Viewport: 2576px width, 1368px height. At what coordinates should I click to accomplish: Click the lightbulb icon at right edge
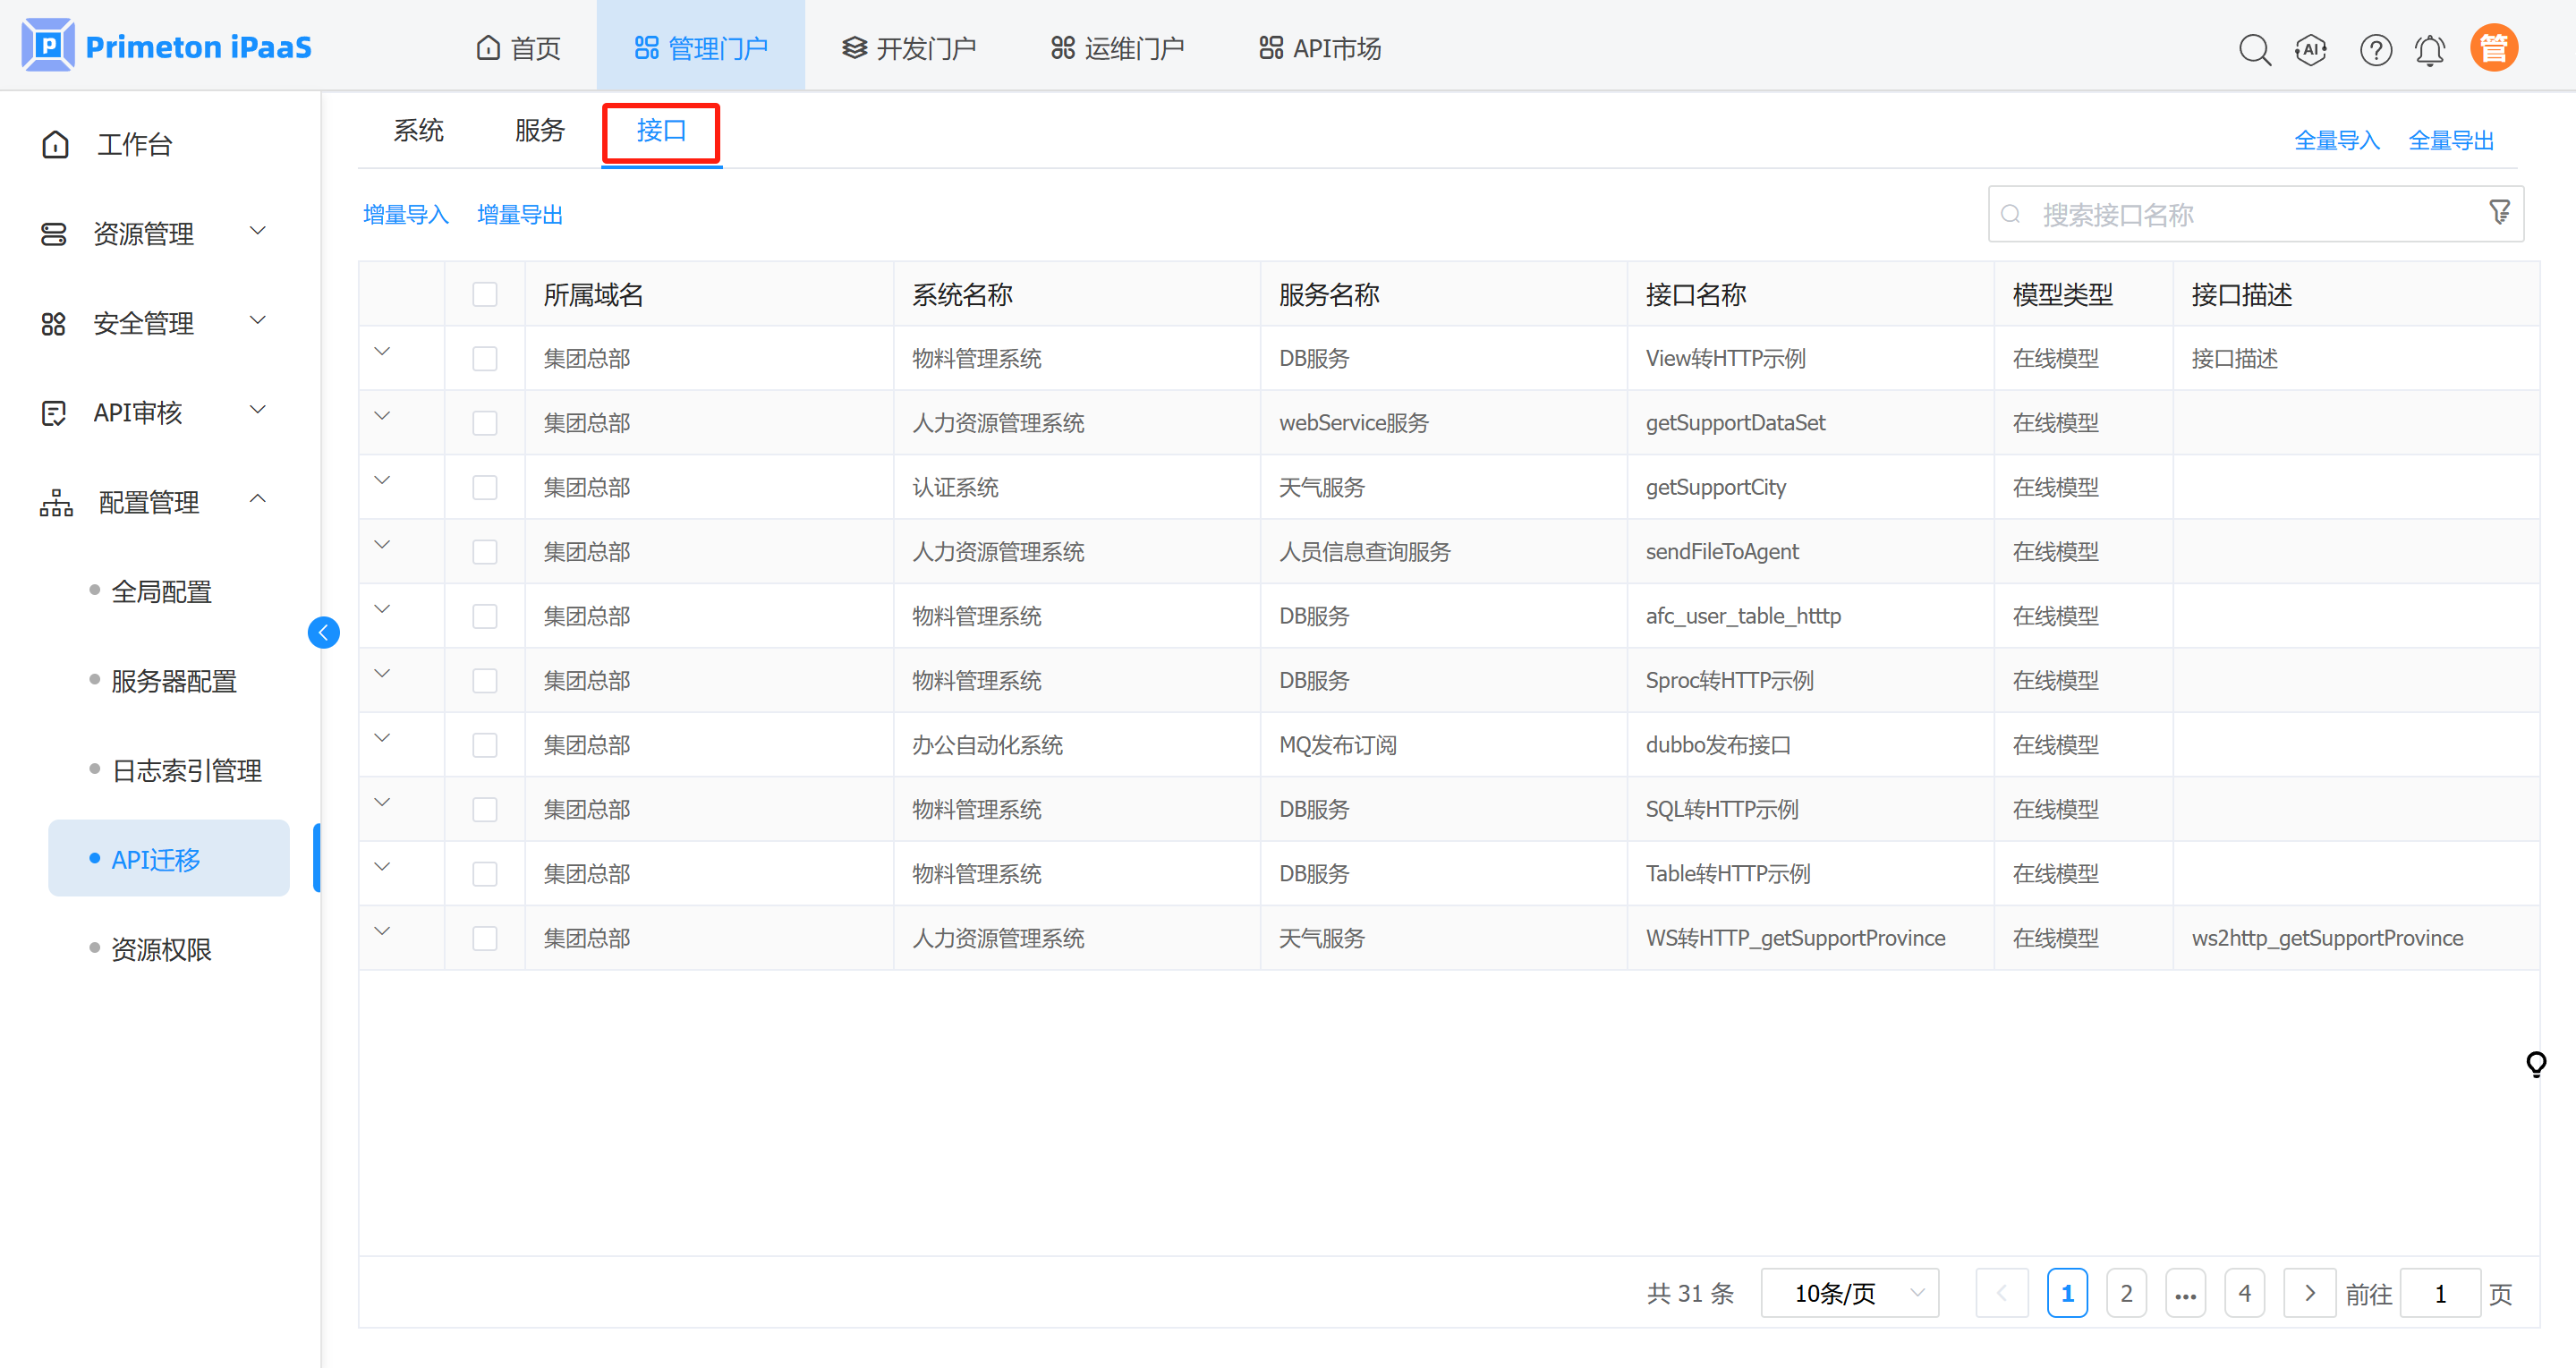pyautogui.click(x=2536, y=1063)
